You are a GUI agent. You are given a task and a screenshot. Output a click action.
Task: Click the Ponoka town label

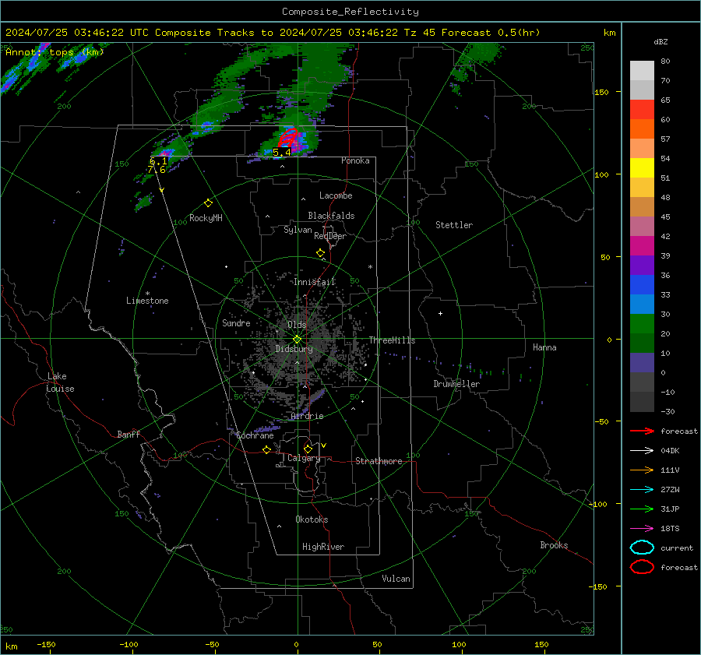point(355,160)
